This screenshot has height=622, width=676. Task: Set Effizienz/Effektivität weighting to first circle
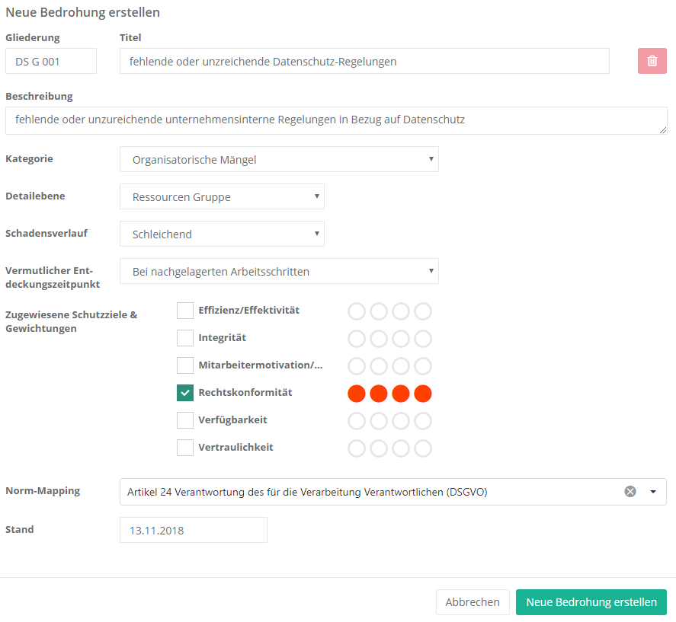(357, 311)
